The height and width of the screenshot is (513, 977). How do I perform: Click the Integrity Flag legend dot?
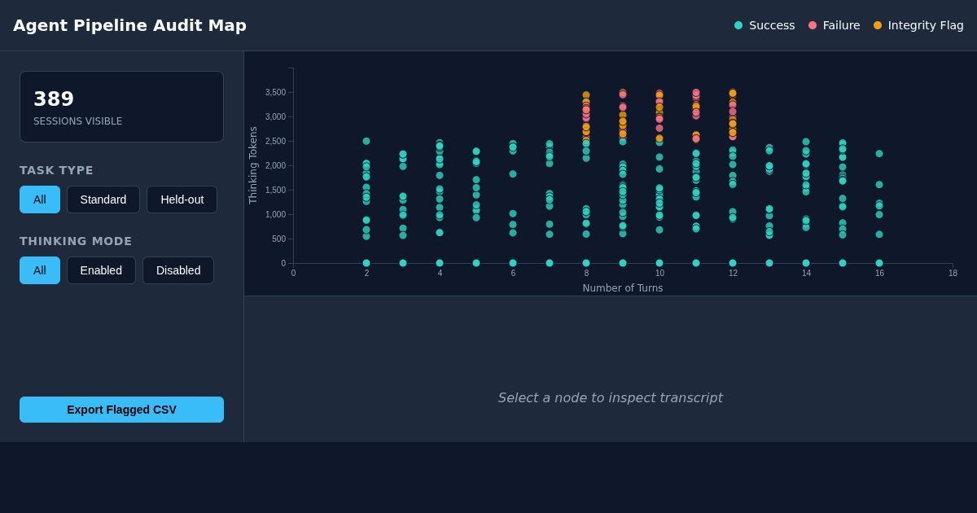(x=878, y=25)
